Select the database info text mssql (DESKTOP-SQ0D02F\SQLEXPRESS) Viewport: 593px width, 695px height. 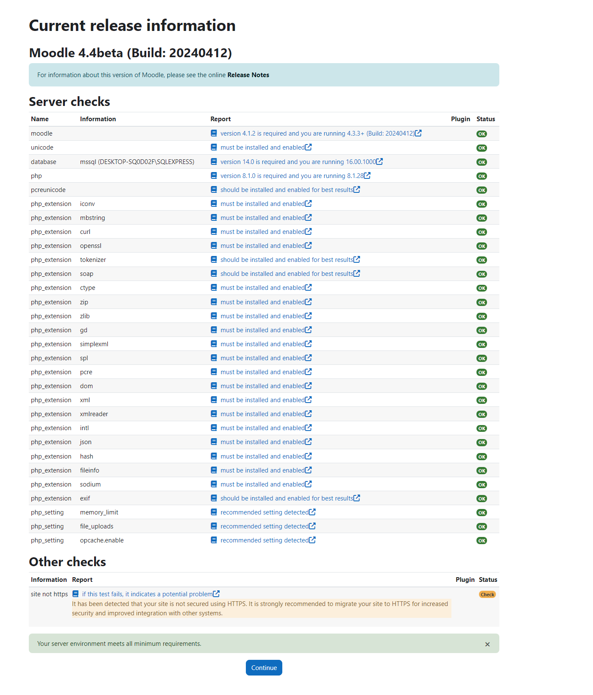pyautogui.click(x=137, y=162)
